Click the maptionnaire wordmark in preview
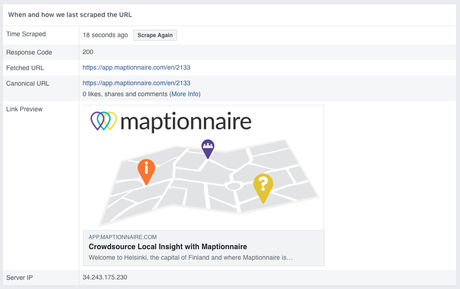This screenshot has width=460, height=289. pos(186,122)
